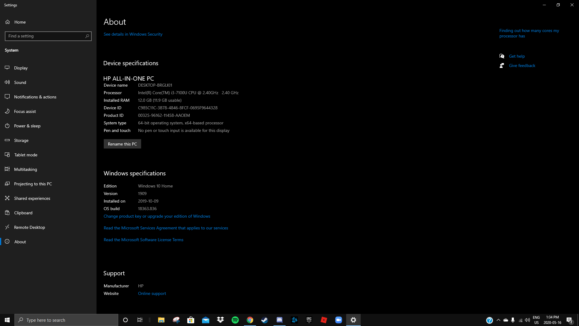Read the Microsoft Software License Terms link

pyautogui.click(x=144, y=240)
